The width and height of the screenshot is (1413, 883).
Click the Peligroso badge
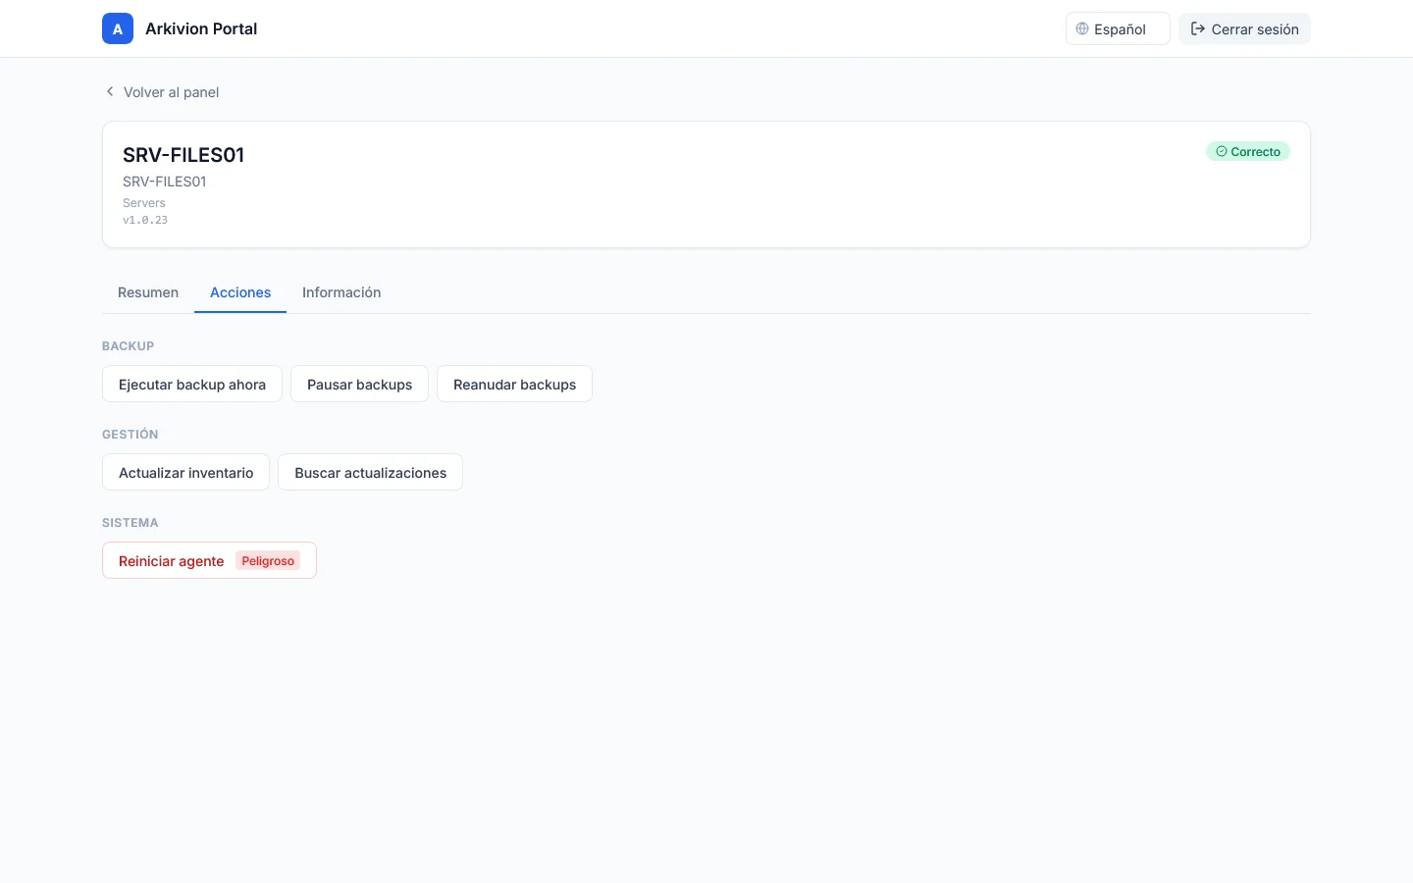click(x=268, y=560)
